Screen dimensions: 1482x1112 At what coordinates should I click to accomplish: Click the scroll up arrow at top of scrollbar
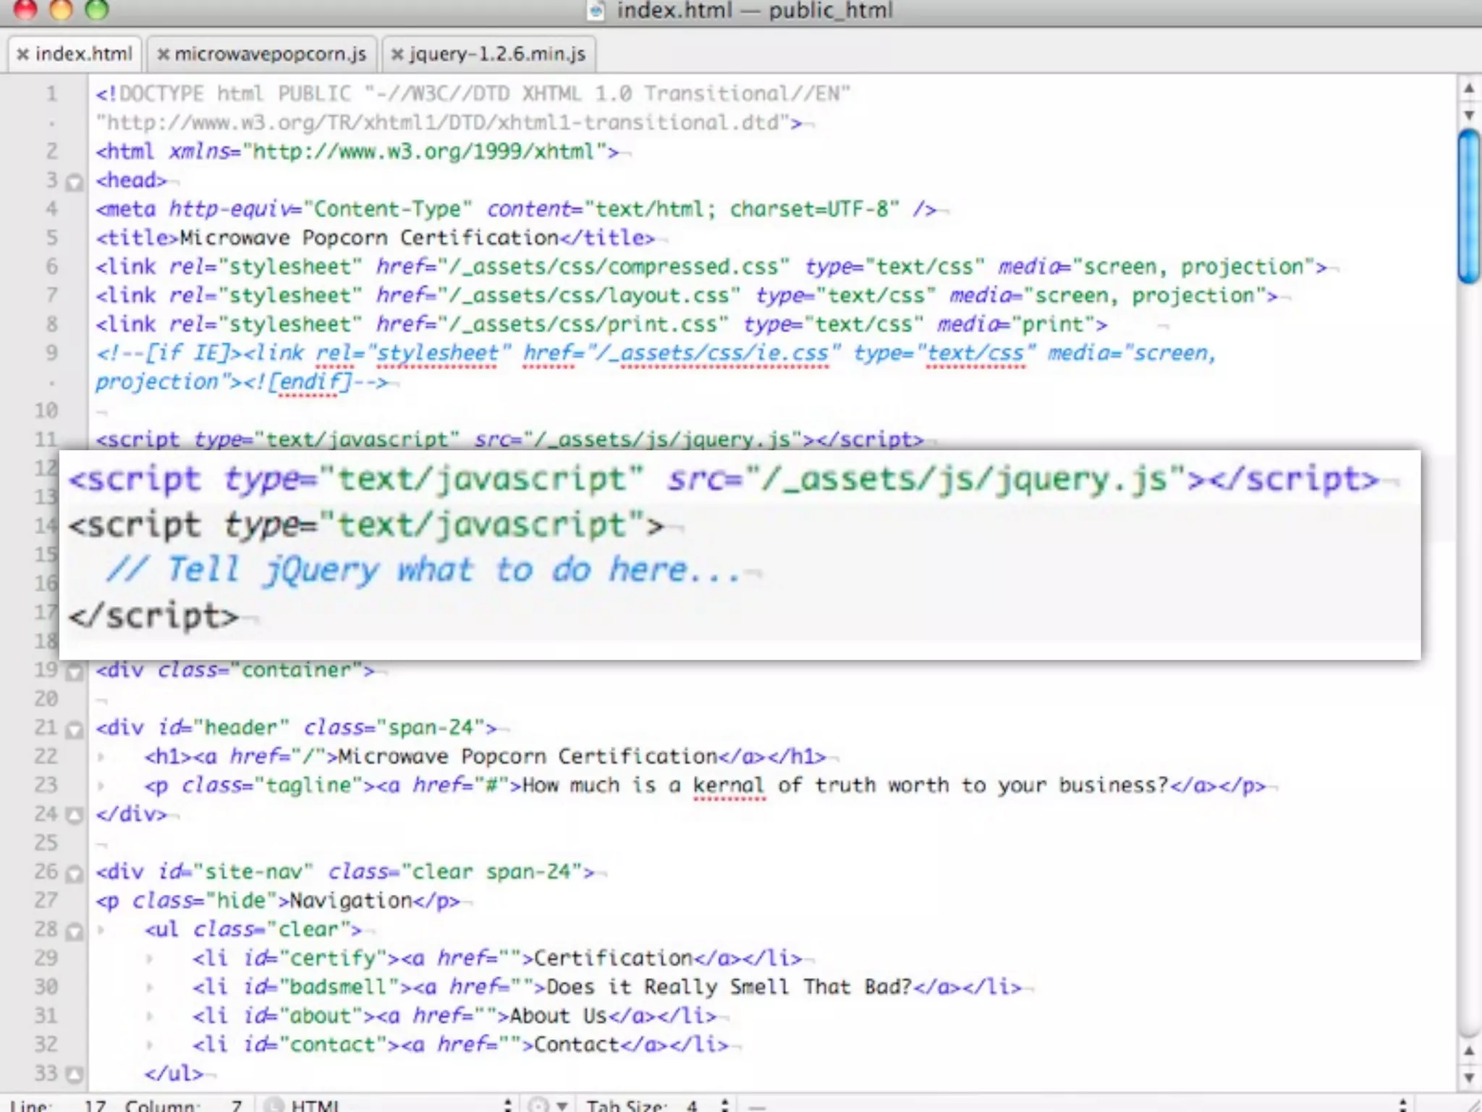click(1468, 89)
